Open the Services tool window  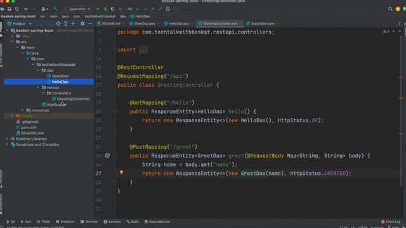point(112,222)
